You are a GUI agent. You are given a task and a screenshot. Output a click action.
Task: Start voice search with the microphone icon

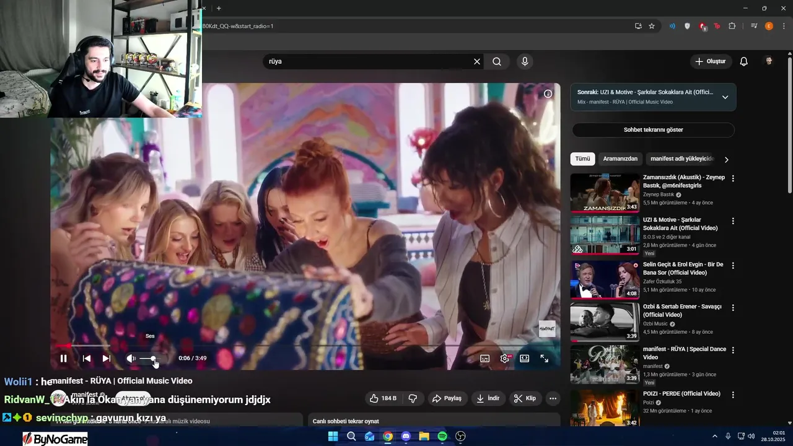pos(525,61)
